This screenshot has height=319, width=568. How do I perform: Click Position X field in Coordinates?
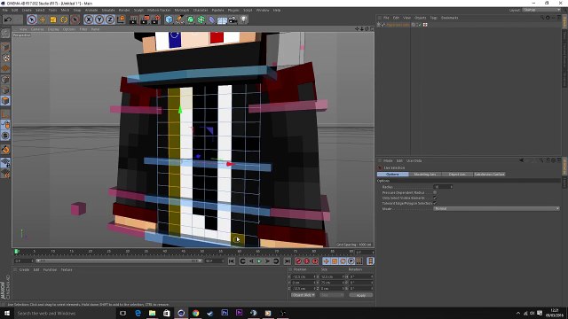pyautogui.click(x=303, y=276)
